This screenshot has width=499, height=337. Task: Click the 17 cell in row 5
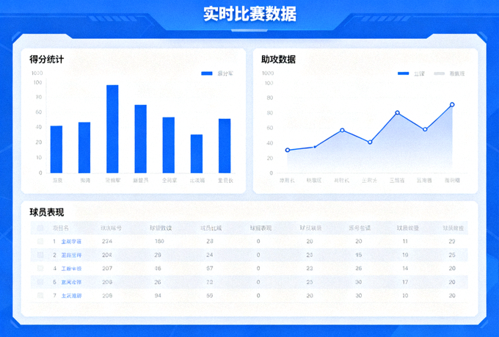[405, 282]
